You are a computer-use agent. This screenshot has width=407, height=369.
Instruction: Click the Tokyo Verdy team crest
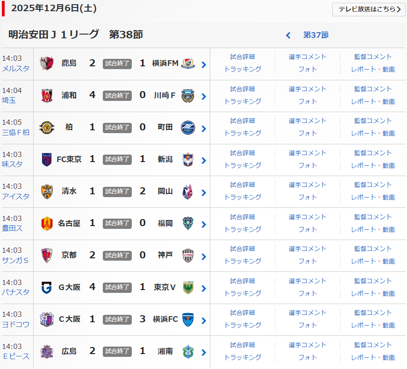[x=187, y=287]
